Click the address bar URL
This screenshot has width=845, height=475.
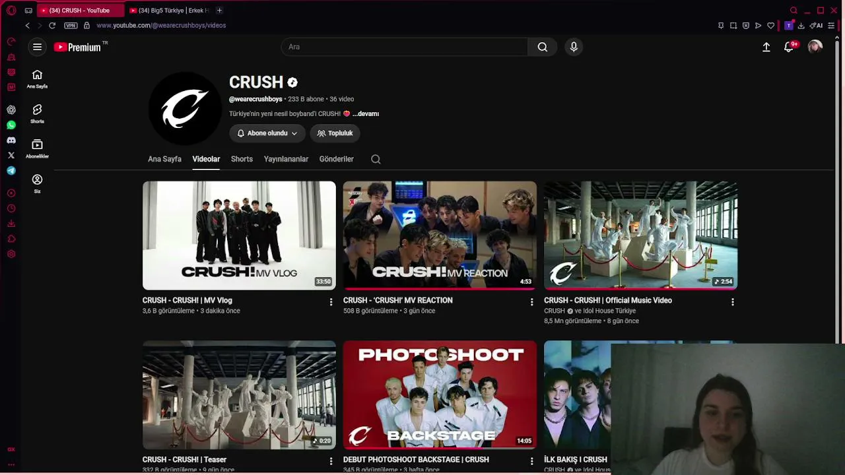pyautogui.click(x=161, y=25)
